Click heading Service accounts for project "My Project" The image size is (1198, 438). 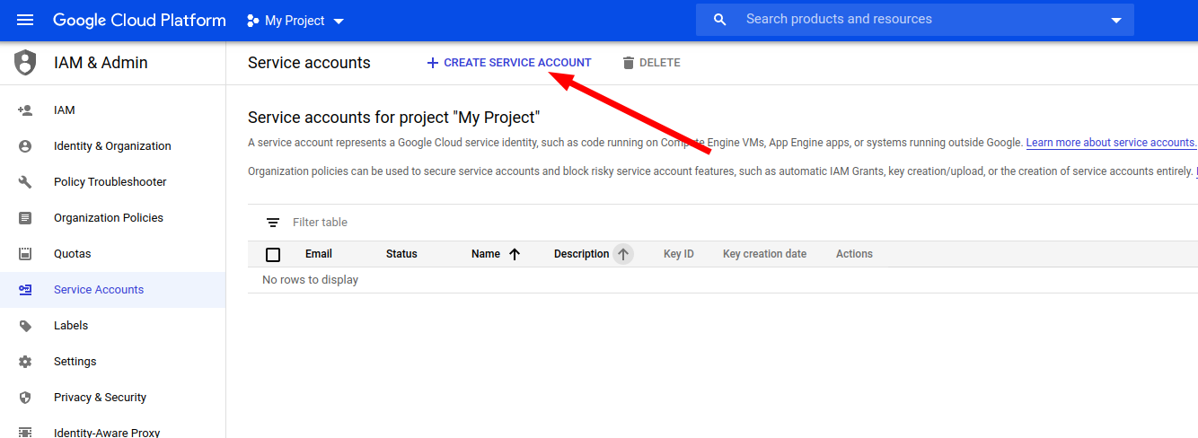pyautogui.click(x=393, y=118)
